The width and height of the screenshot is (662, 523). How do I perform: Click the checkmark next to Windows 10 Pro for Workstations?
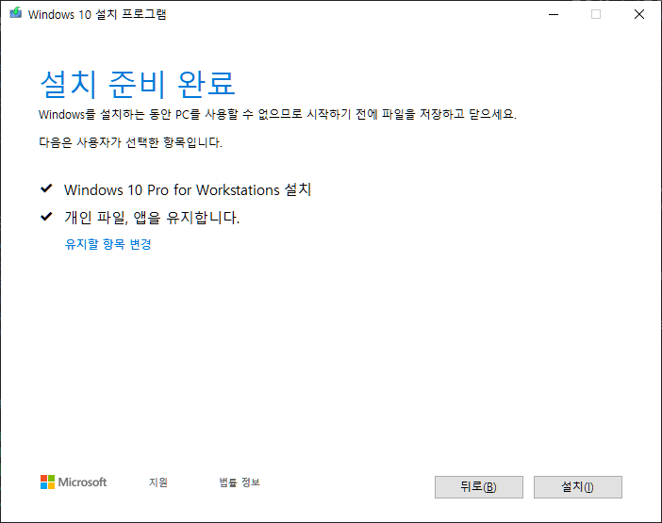pos(46,188)
